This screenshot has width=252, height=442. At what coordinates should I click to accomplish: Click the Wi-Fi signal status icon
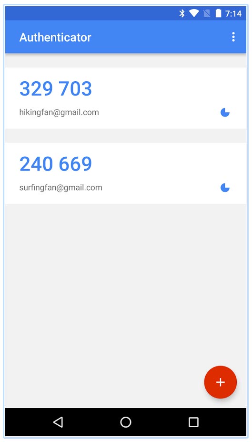coord(194,13)
